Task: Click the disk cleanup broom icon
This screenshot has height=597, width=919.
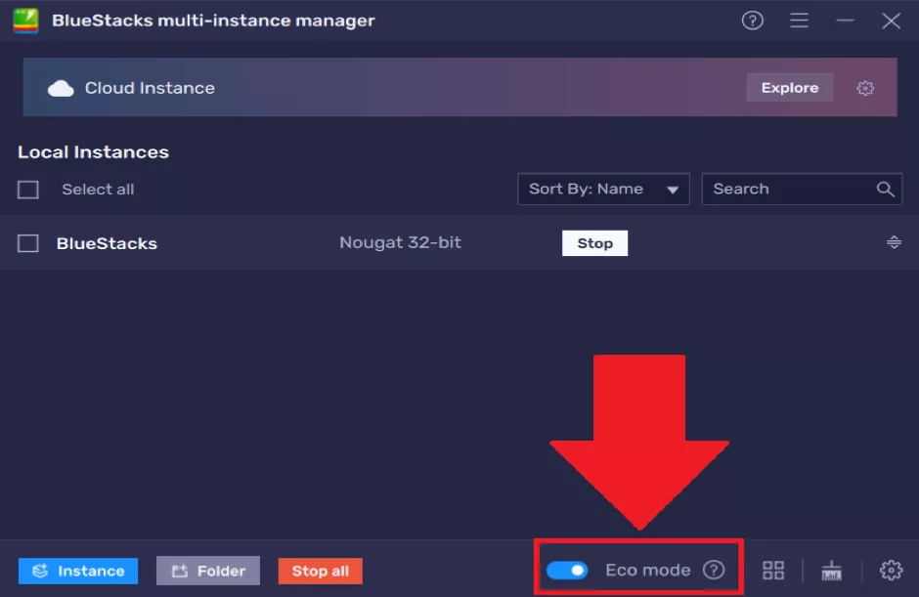Action: (x=832, y=571)
